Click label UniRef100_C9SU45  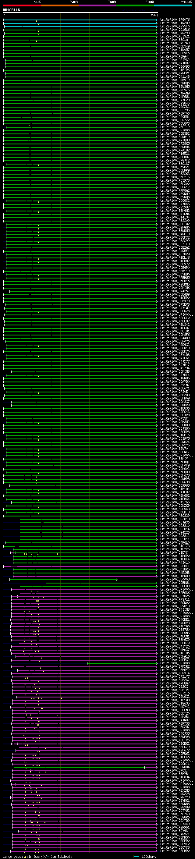[x=175, y=103]
